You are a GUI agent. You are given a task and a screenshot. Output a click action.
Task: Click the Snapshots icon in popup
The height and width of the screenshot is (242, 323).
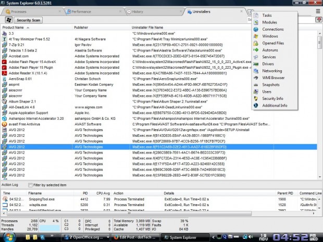(x=256, y=85)
